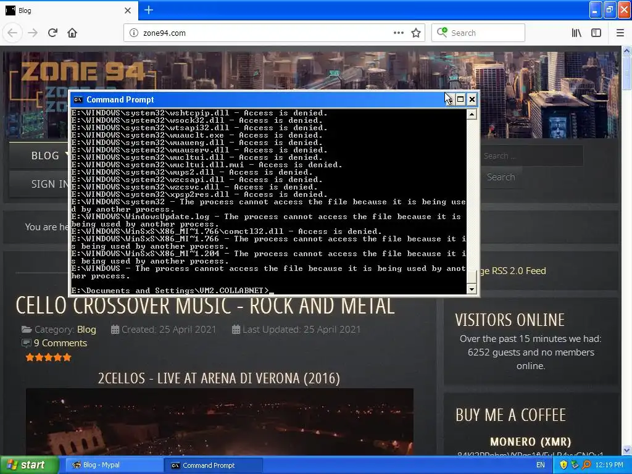Click the five-star article rating
The height and width of the screenshot is (474, 632).
click(x=48, y=357)
